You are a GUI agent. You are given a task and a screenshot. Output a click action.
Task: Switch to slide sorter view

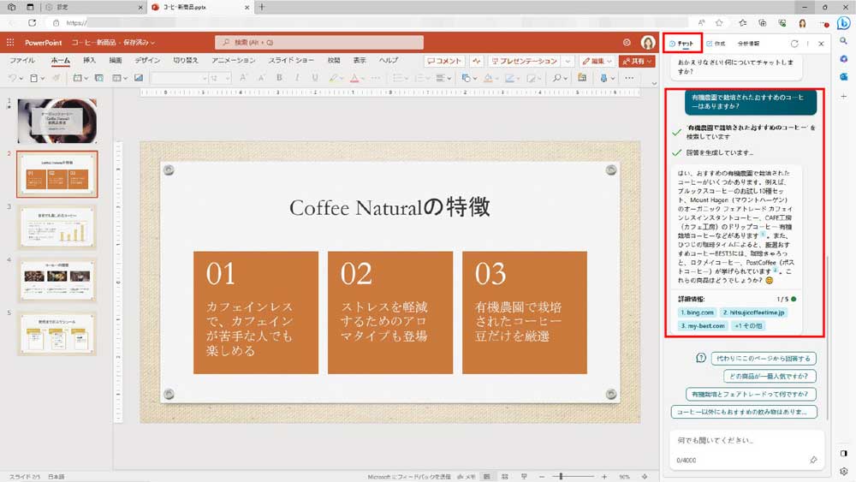505,477
